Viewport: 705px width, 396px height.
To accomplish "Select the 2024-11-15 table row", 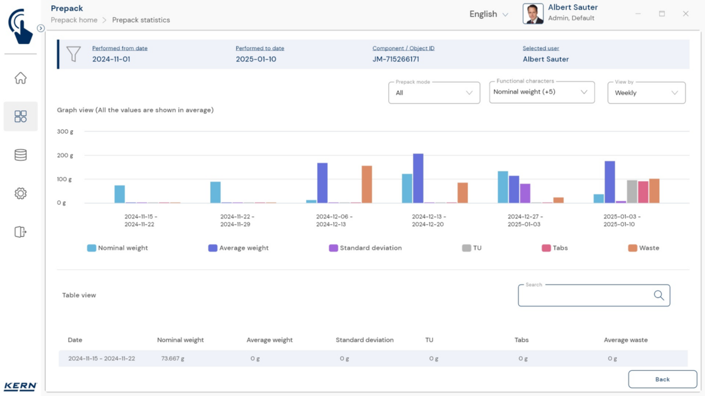I will click(x=373, y=358).
